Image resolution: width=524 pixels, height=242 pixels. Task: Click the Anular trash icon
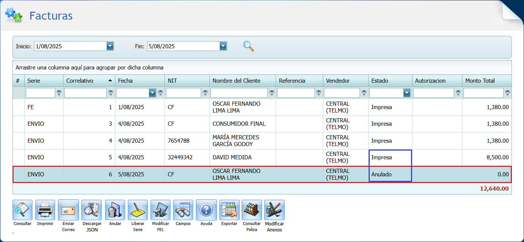115,210
